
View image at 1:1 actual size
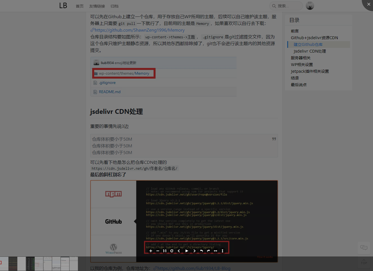pos(165,251)
